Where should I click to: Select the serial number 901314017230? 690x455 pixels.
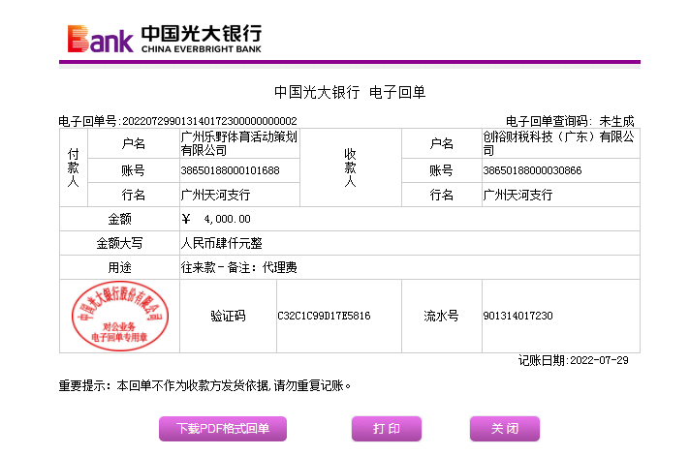click(x=517, y=316)
